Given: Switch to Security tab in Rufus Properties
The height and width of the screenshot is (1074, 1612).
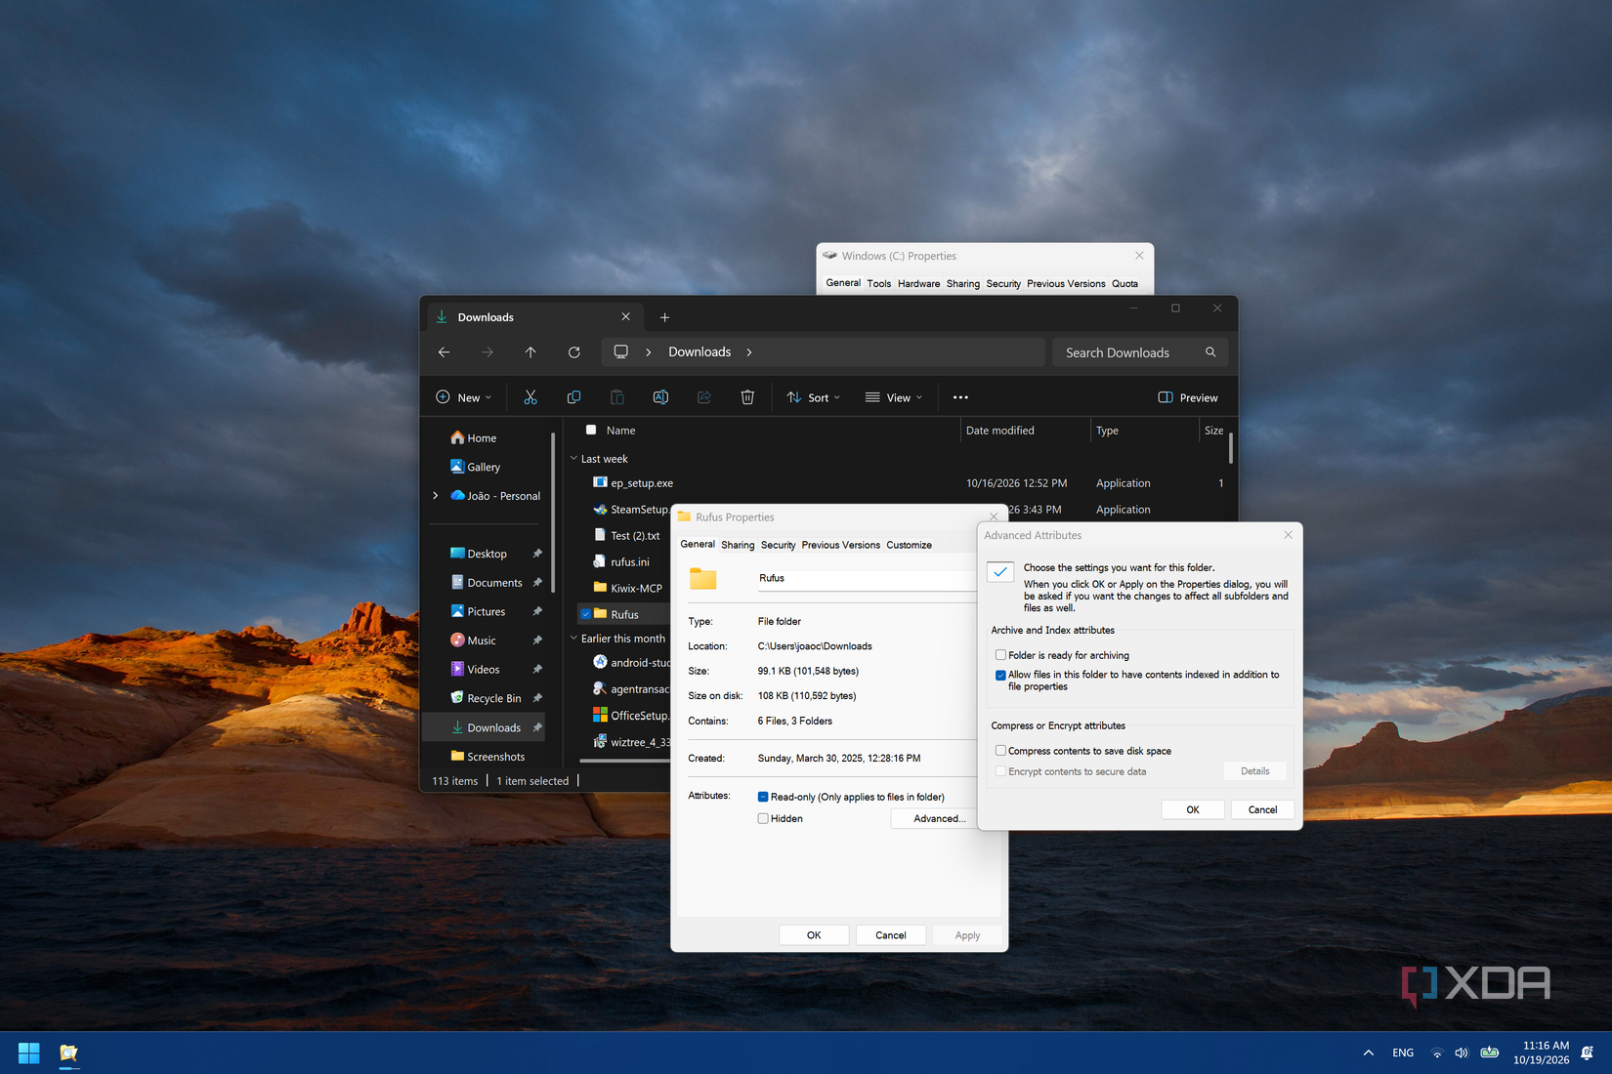Looking at the screenshot, I should click(779, 545).
